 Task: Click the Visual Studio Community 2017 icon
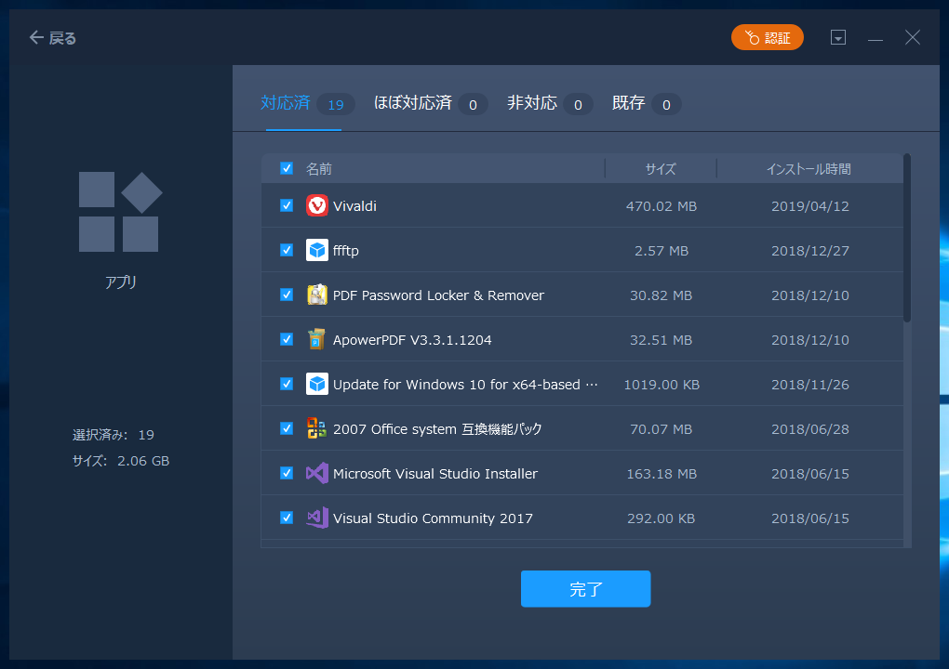[x=316, y=518]
